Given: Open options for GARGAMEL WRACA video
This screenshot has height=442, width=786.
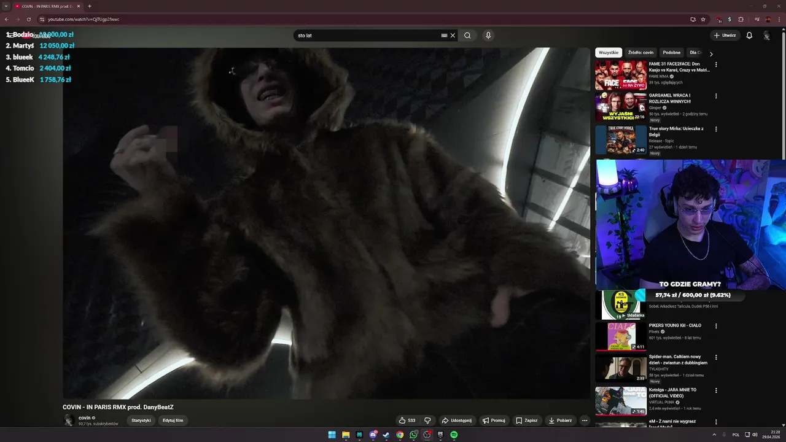Looking at the screenshot, I should (716, 96).
